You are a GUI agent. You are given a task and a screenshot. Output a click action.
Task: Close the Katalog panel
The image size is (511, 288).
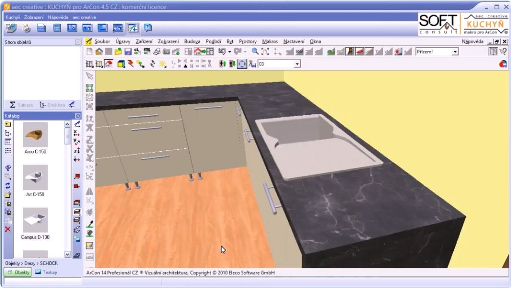click(78, 116)
